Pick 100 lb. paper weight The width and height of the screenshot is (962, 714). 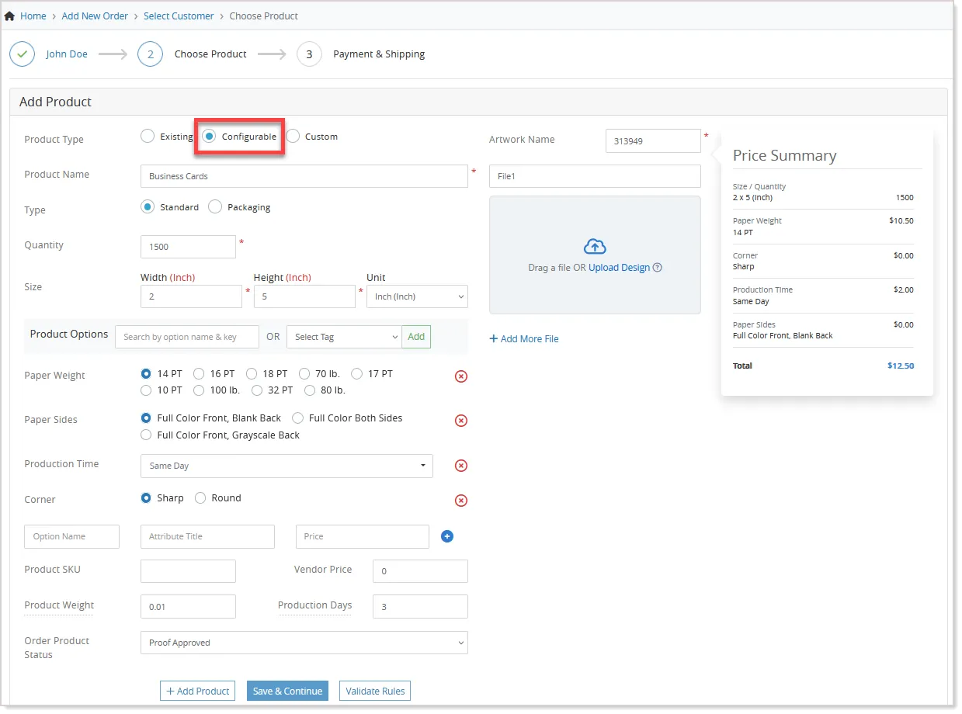point(199,390)
